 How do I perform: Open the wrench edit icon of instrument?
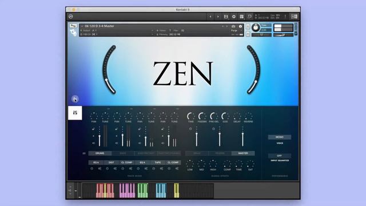73,26
